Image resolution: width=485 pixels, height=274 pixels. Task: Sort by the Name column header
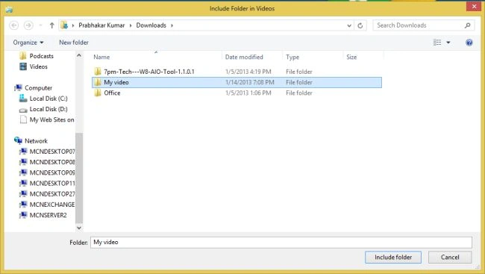(101, 57)
